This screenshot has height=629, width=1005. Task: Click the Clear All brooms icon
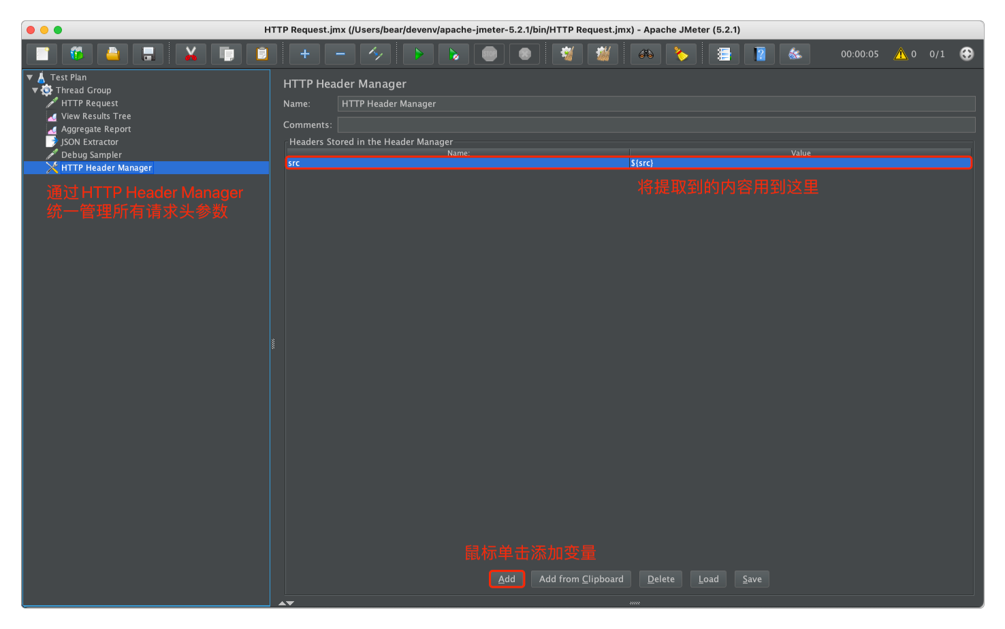603,54
